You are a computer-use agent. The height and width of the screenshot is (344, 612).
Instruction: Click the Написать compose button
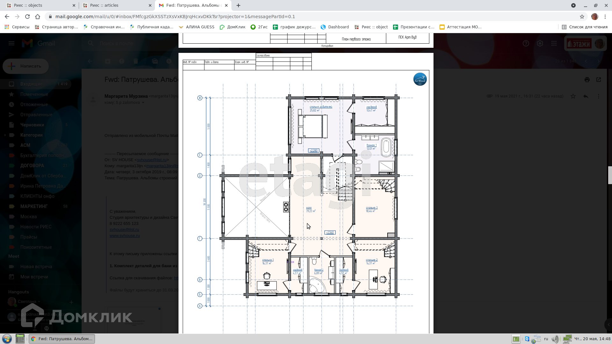pos(26,66)
